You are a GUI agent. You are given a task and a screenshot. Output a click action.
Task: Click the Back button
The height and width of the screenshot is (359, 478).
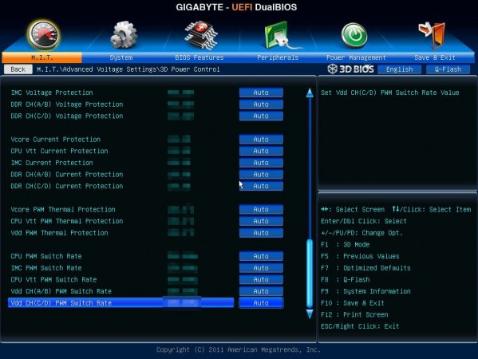(18, 69)
